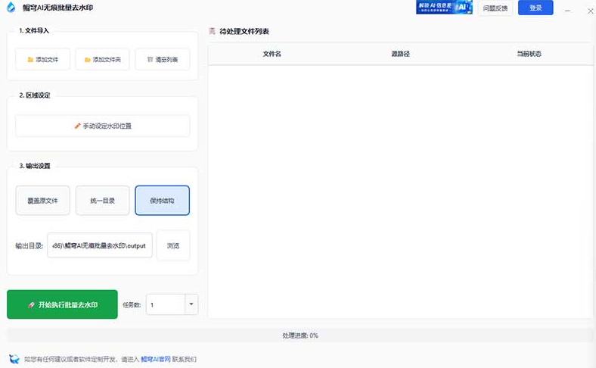Click the output directory path field
Viewport: 596px width, 368px height.
(x=100, y=245)
